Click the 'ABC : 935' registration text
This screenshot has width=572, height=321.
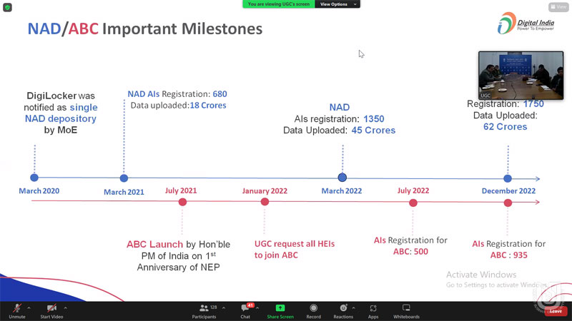509,255
